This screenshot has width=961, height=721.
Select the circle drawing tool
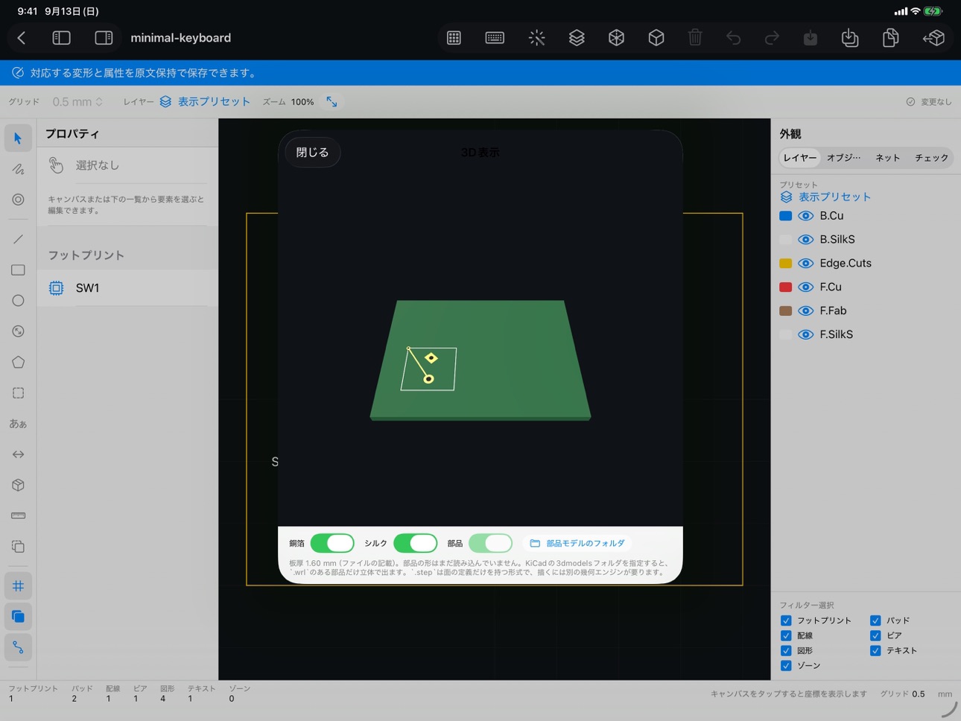coord(18,301)
